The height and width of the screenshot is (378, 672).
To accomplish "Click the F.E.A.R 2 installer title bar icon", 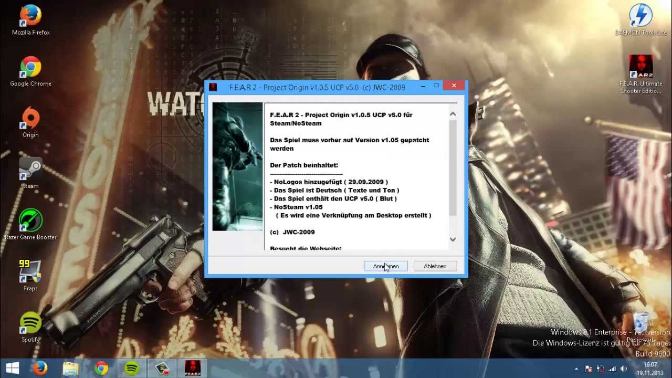I will pyautogui.click(x=213, y=87).
